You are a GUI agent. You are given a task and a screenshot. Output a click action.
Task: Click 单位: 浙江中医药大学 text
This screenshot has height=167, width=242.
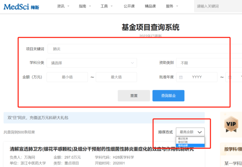click(x=28, y=163)
